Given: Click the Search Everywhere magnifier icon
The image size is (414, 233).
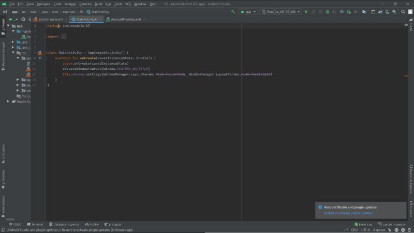Looking at the screenshot, I should (403, 11).
